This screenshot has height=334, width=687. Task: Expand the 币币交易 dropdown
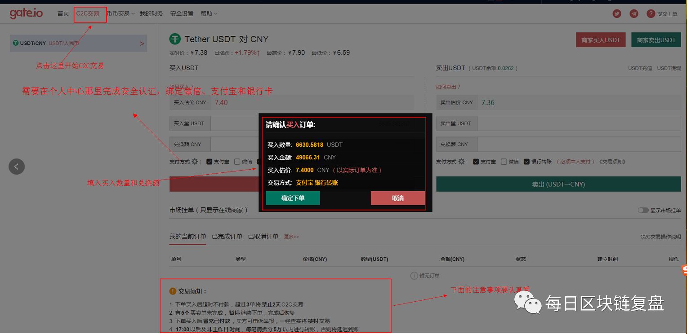[x=119, y=13]
